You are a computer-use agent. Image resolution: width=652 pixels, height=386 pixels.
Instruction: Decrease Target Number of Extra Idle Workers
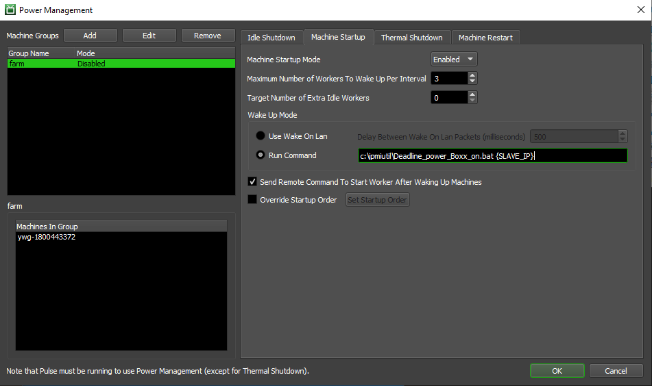pos(472,101)
